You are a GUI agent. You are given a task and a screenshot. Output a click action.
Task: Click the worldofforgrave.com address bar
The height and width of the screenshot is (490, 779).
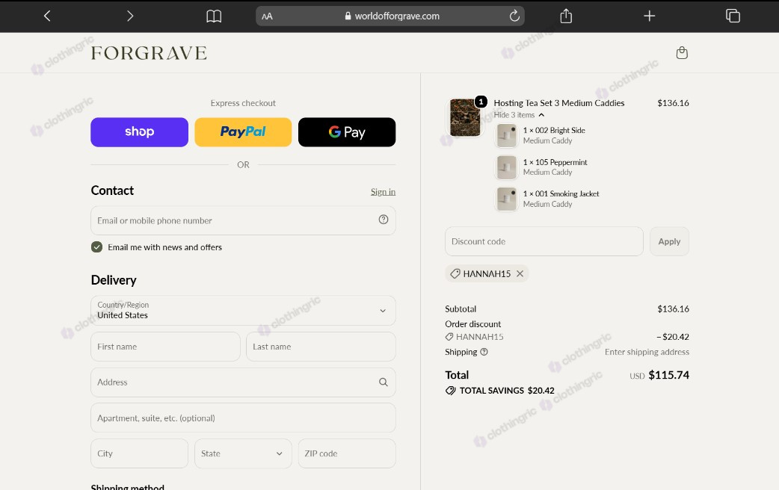tap(390, 16)
